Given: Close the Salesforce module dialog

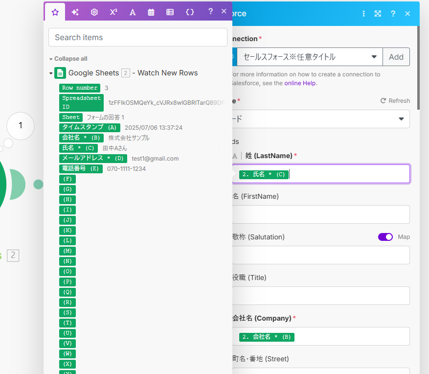Looking at the screenshot, I should pyautogui.click(x=407, y=14).
